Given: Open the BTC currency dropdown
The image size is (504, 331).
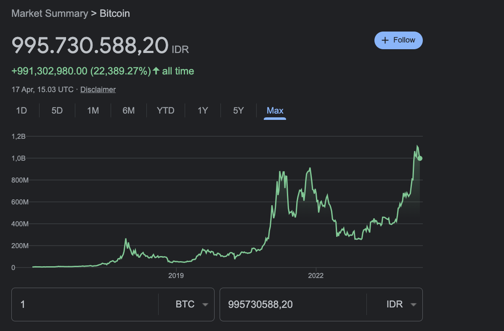Looking at the screenshot, I should click(x=192, y=305).
